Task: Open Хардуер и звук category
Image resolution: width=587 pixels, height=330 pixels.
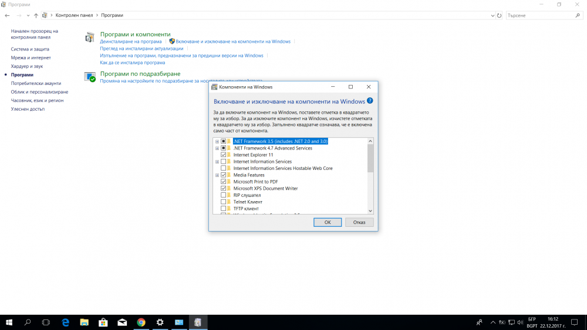Action: coord(27,66)
